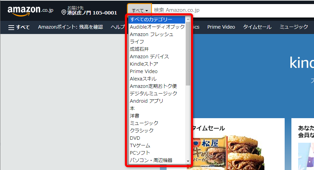Click the category list scroll-down arrow
Viewport: 314px width, 170px height.
click(188, 161)
